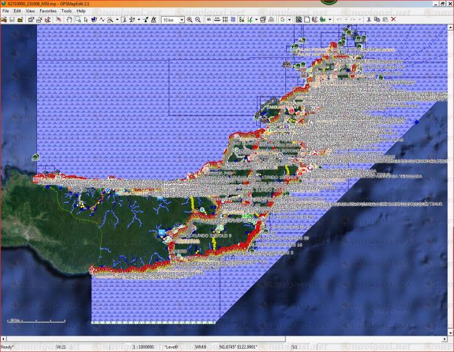This screenshot has width=454, height=352.
Task: Click the Google maps G icon
Action: pyautogui.click(x=283, y=20)
